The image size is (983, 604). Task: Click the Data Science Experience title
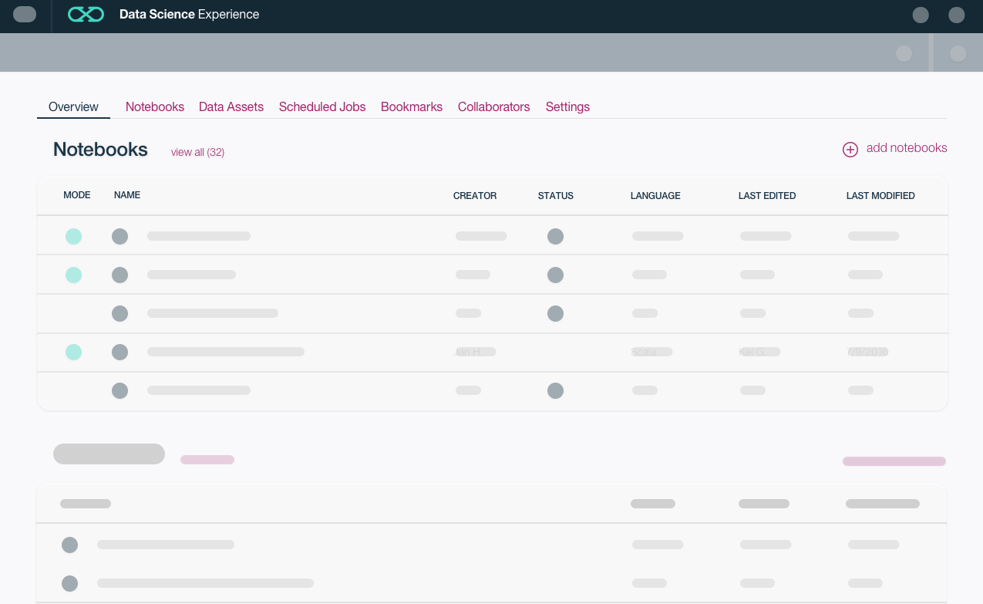tap(189, 14)
